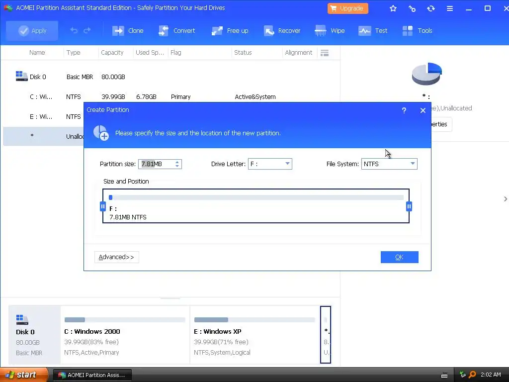This screenshot has width=509, height=382.
Task: Select C: Windows 2000 partition block
Action: [125, 335]
